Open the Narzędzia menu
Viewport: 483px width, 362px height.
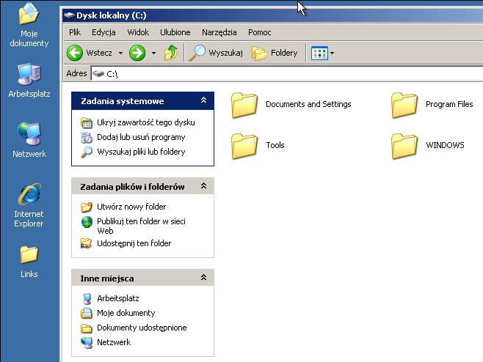(x=219, y=32)
